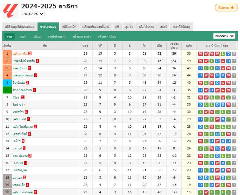The image size is (240, 195).
Task: Open the rank 13 Sevilla team link
Action: pyautogui.click(x=16, y=141)
